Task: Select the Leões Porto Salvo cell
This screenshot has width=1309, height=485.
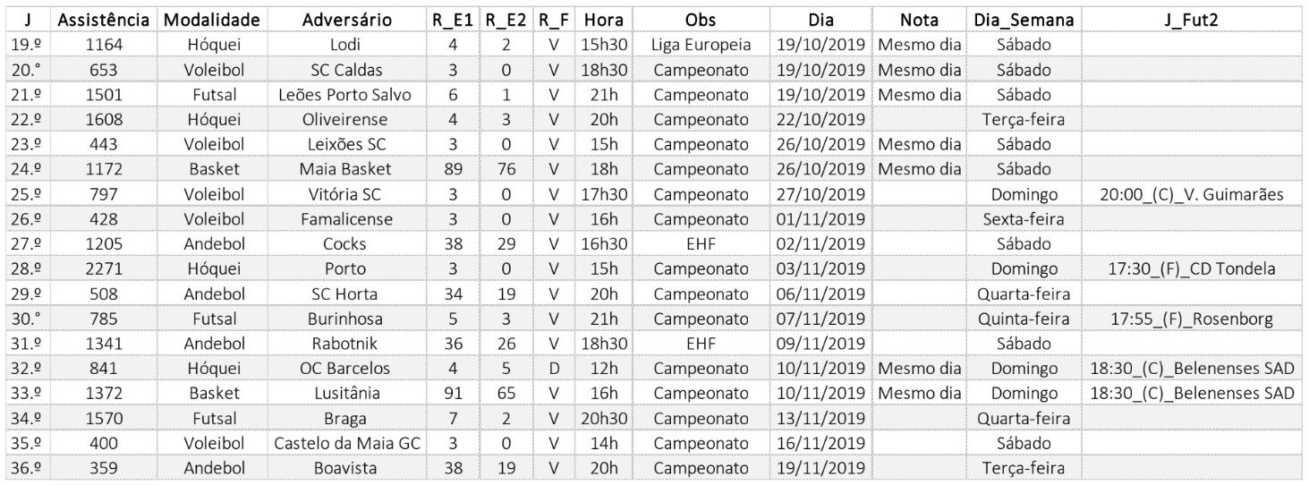Action: pos(345,94)
